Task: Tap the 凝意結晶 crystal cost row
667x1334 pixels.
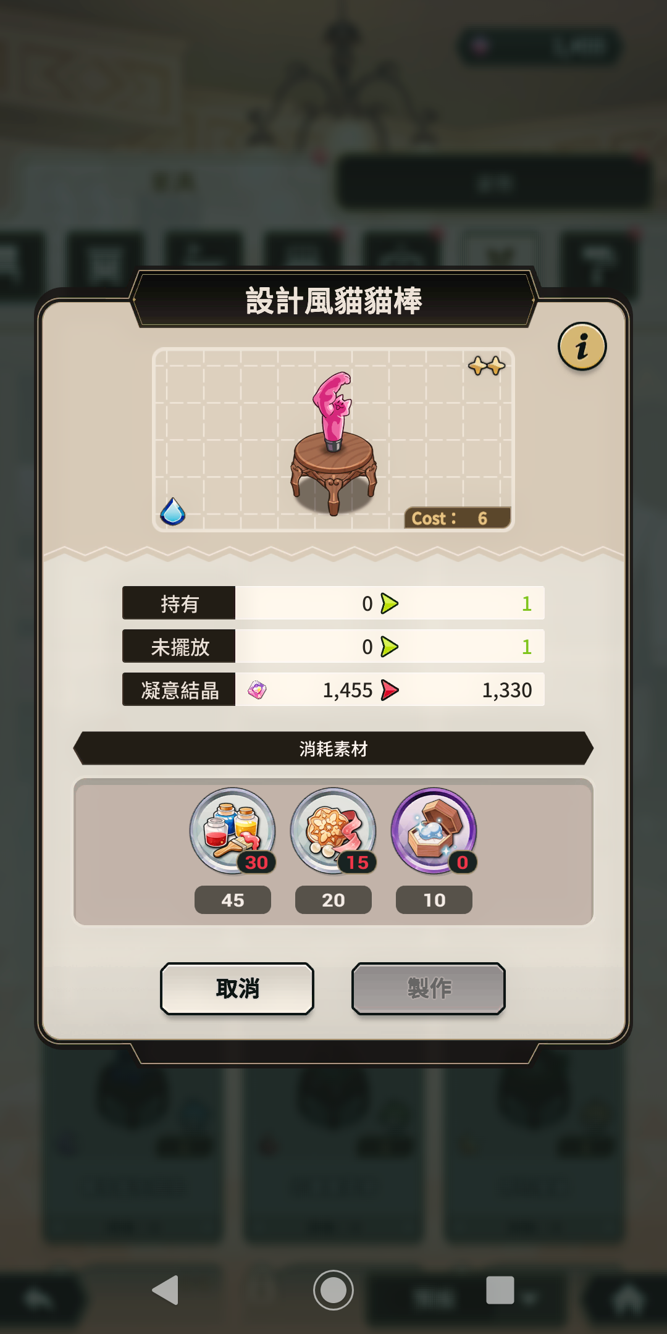Action: pyautogui.click(x=333, y=689)
